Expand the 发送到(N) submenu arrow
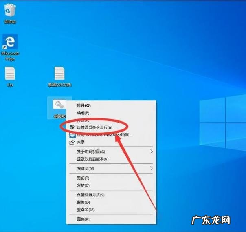Image resolution: width=246 pixels, height=232 pixels. coord(151,168)
